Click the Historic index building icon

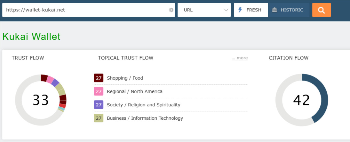pyautogui.click(x=274, y=10)
